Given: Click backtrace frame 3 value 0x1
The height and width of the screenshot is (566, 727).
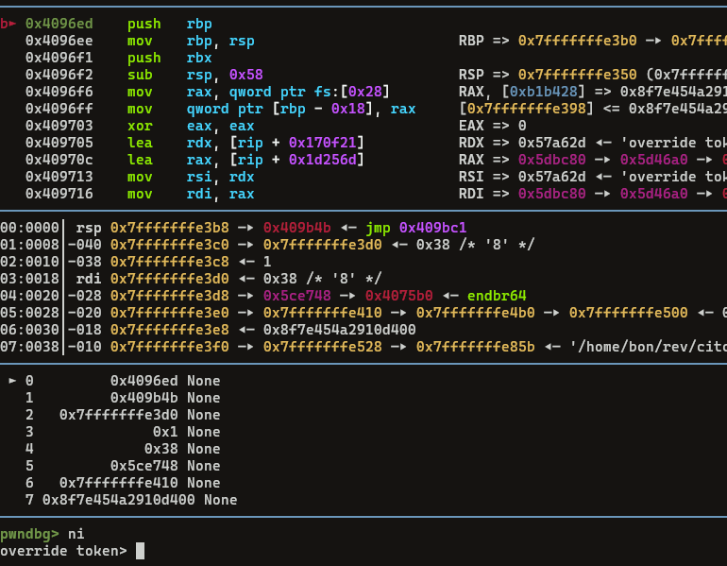Looking at the screenshot, I should pos(165,432).
